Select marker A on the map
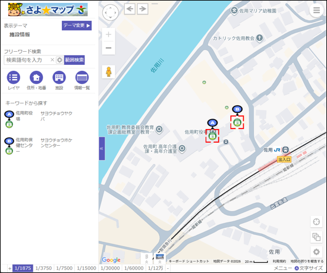 212,123
